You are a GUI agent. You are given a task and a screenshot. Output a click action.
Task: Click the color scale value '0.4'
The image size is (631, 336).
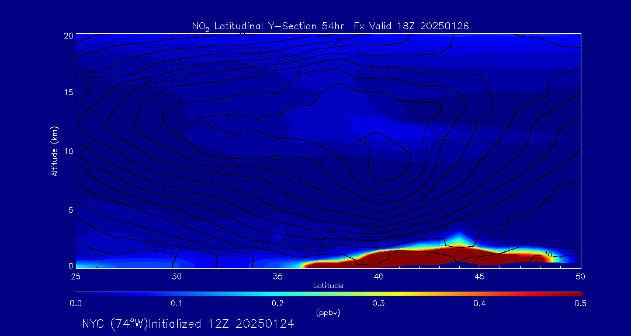[x=479, y=304]
